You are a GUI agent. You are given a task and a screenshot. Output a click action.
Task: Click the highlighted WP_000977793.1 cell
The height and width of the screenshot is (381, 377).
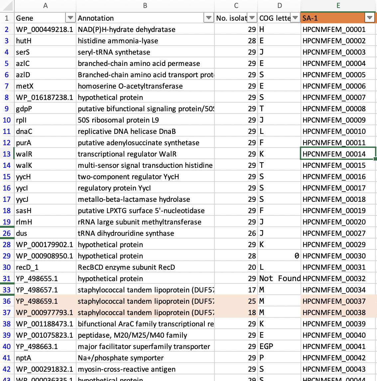point(45,312)
